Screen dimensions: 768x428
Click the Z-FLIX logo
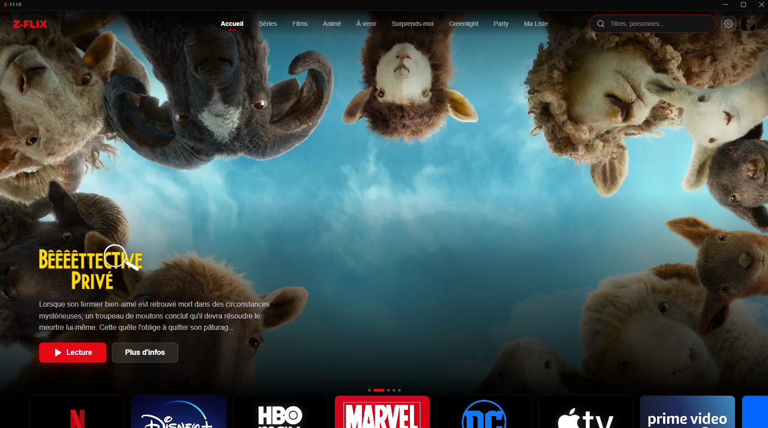[30, 24]
